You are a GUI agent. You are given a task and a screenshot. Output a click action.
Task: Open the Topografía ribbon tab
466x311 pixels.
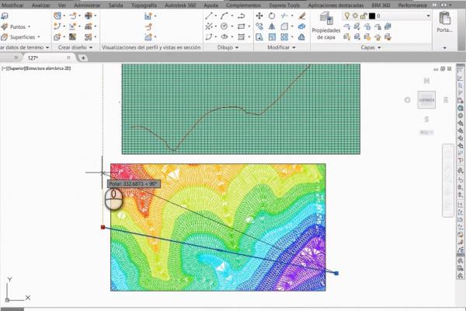pos(143,5)
